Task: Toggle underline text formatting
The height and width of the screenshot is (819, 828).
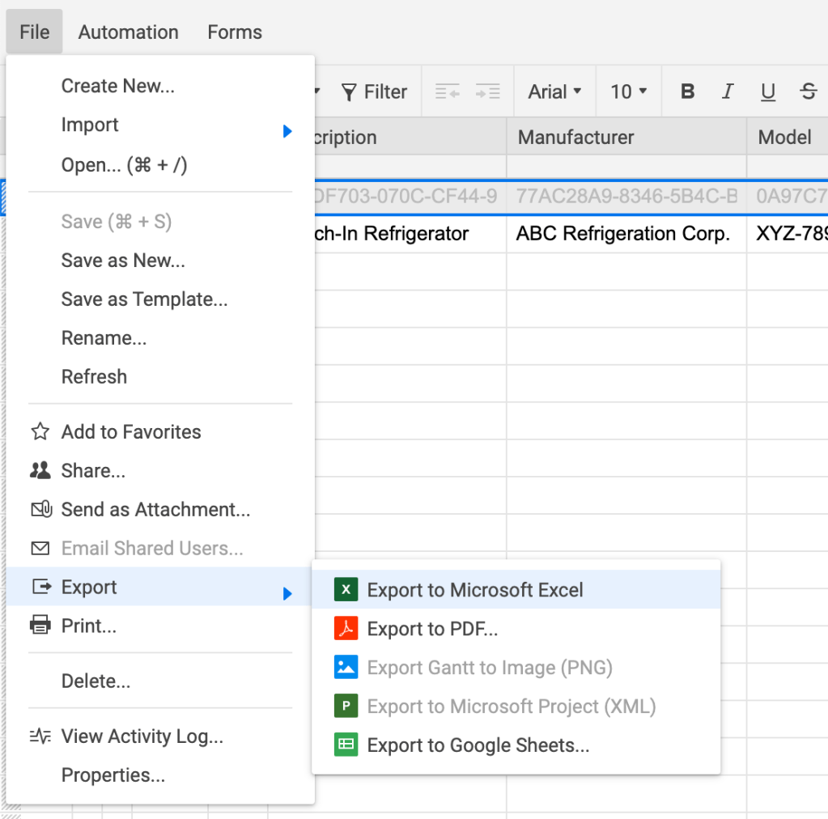Action: [768, 91]
